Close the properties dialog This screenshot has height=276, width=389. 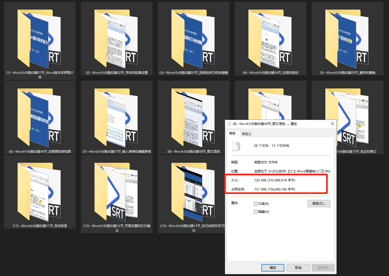pyautogui.click(x=333, y=124)
